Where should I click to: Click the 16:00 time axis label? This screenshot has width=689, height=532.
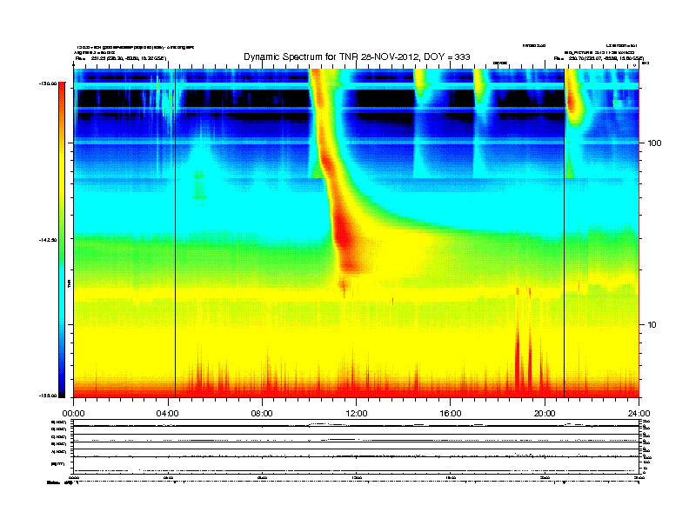(x=451, y=414)
